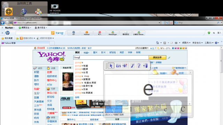Open the HP Power Manager desktop icon
Screen dimensions: 223x125
tap(55, 9)
